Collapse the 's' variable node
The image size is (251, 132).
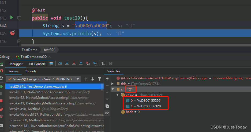click(113, 89)
